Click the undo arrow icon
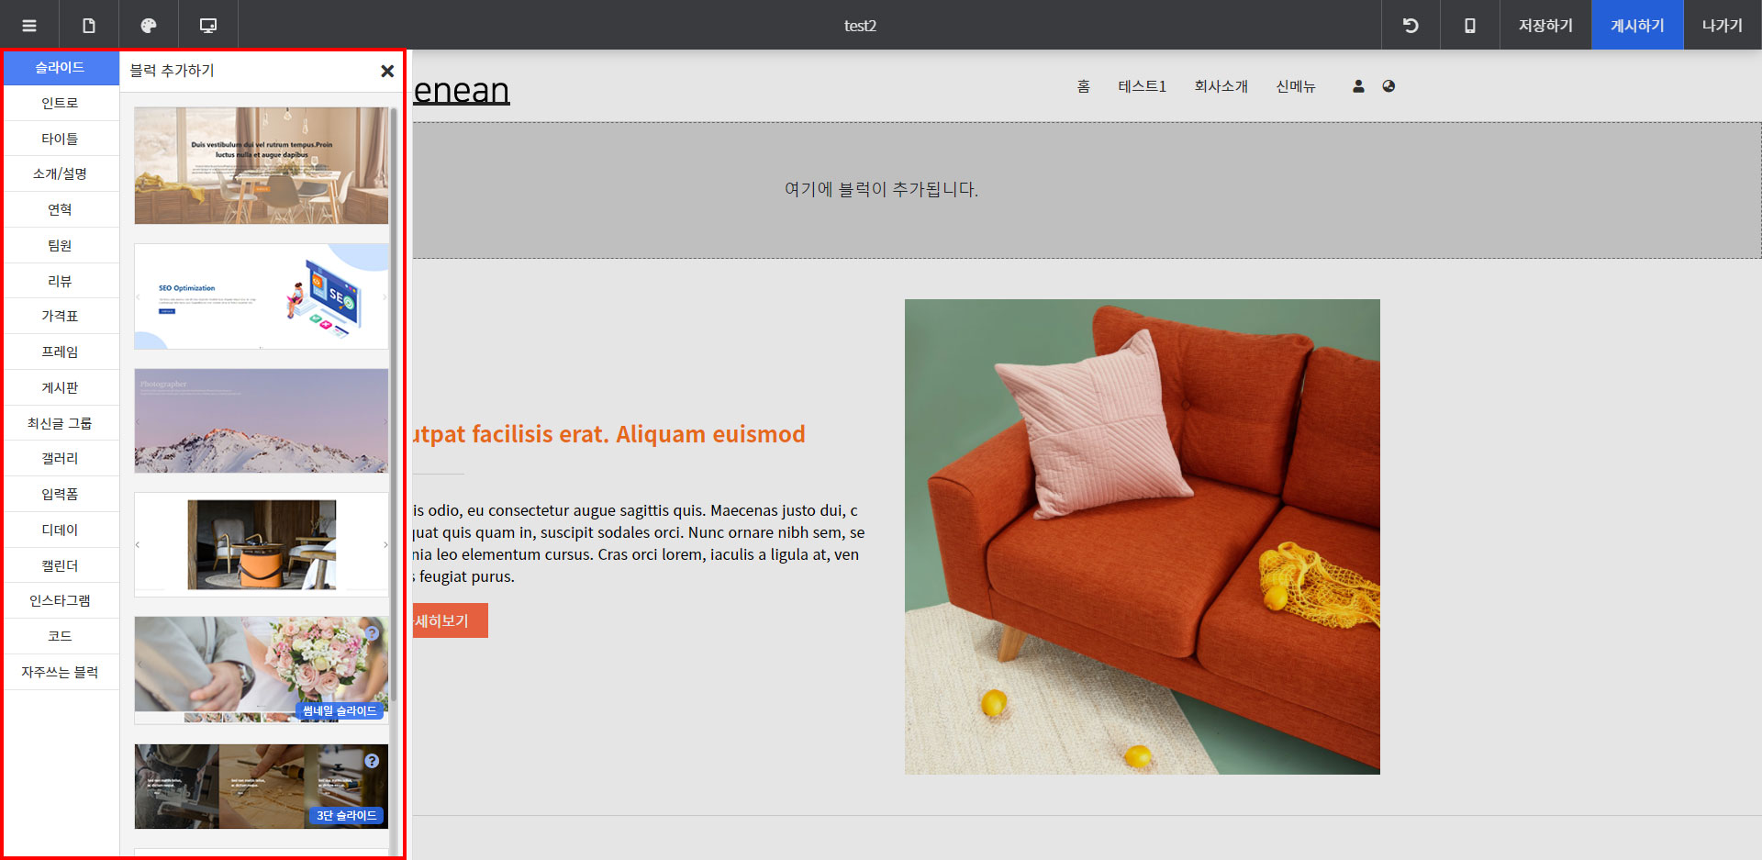 1411,26
